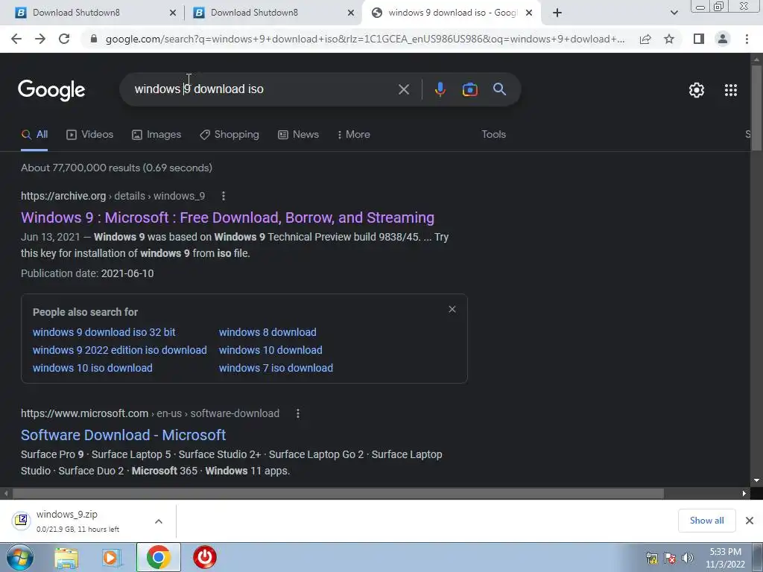Search by image with the camera icon

(469, 89)
